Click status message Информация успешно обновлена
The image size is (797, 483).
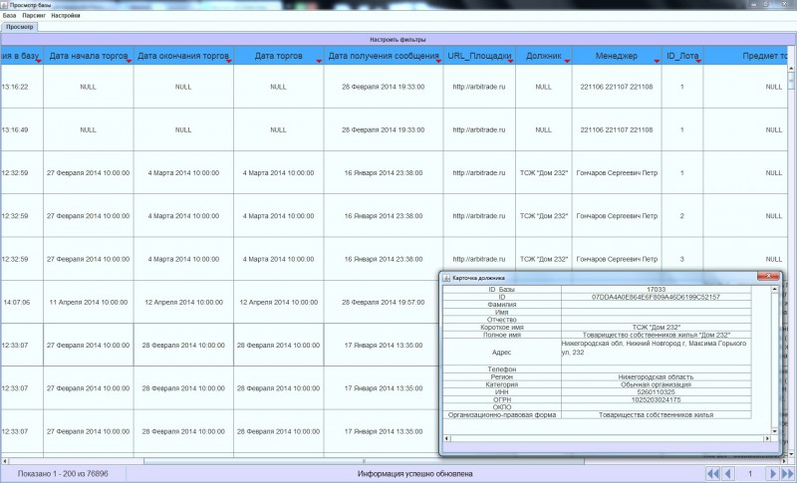point(414,474)
